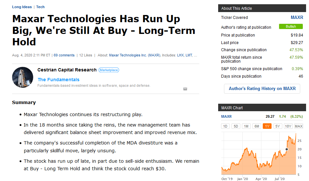
Task: Select the 5D chart range
Action: [x=236, y=126]
